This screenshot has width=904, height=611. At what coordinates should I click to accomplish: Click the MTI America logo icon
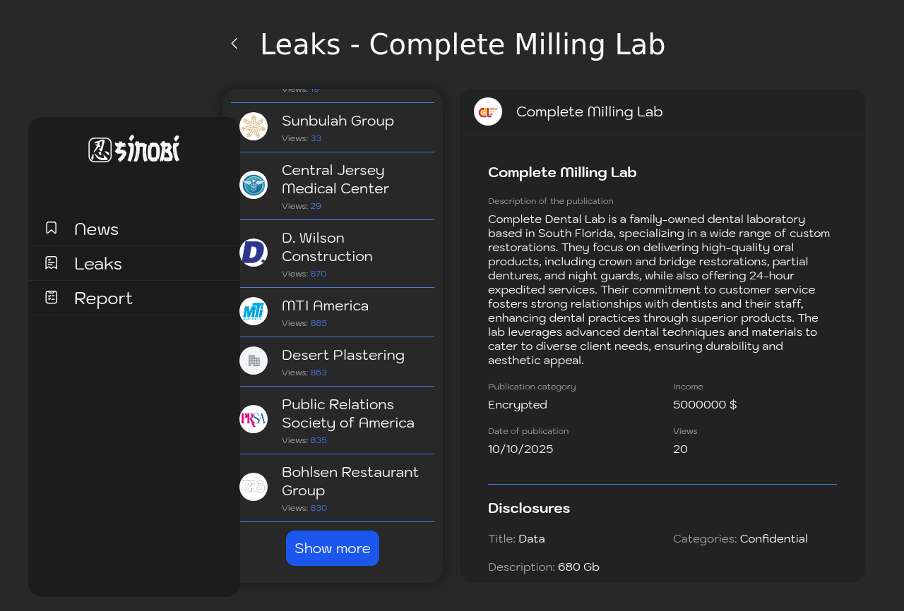254,311
